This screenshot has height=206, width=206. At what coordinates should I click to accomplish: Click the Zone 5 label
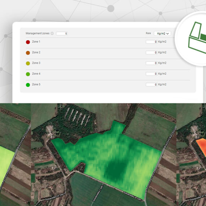[x=36, y=84]
